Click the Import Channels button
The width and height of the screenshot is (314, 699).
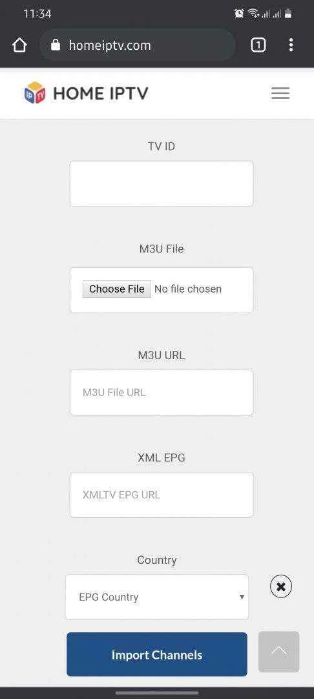(x=157, y=654)
